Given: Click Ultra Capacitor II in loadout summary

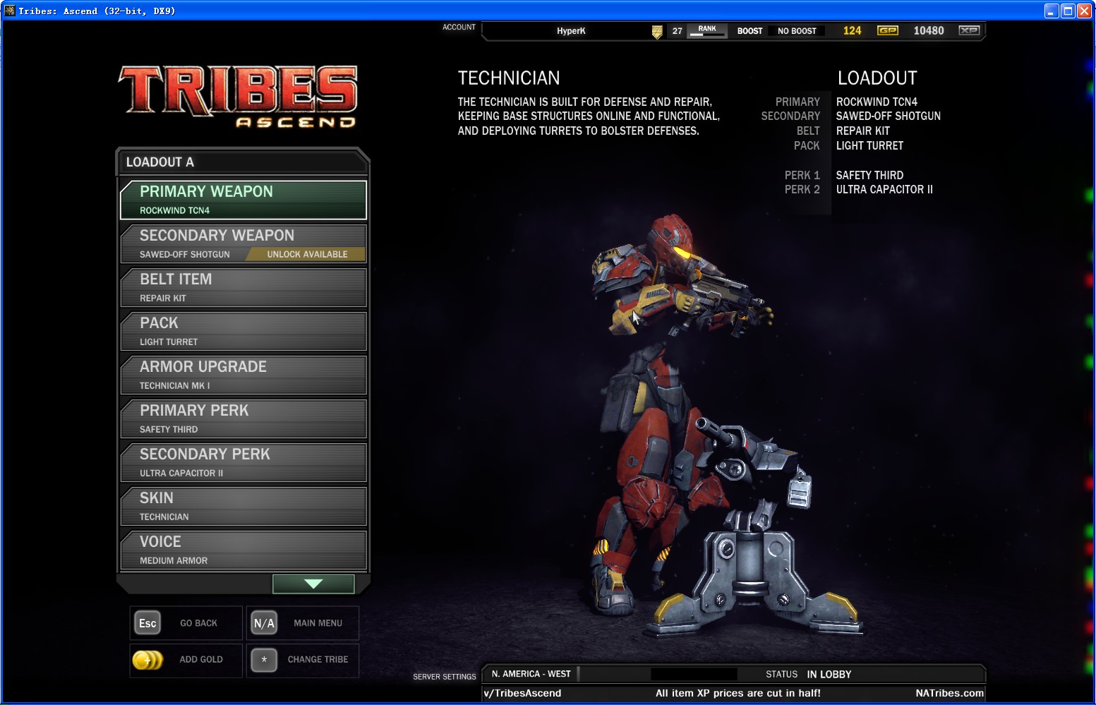Looking at the screenshot, I should point(884,189).
